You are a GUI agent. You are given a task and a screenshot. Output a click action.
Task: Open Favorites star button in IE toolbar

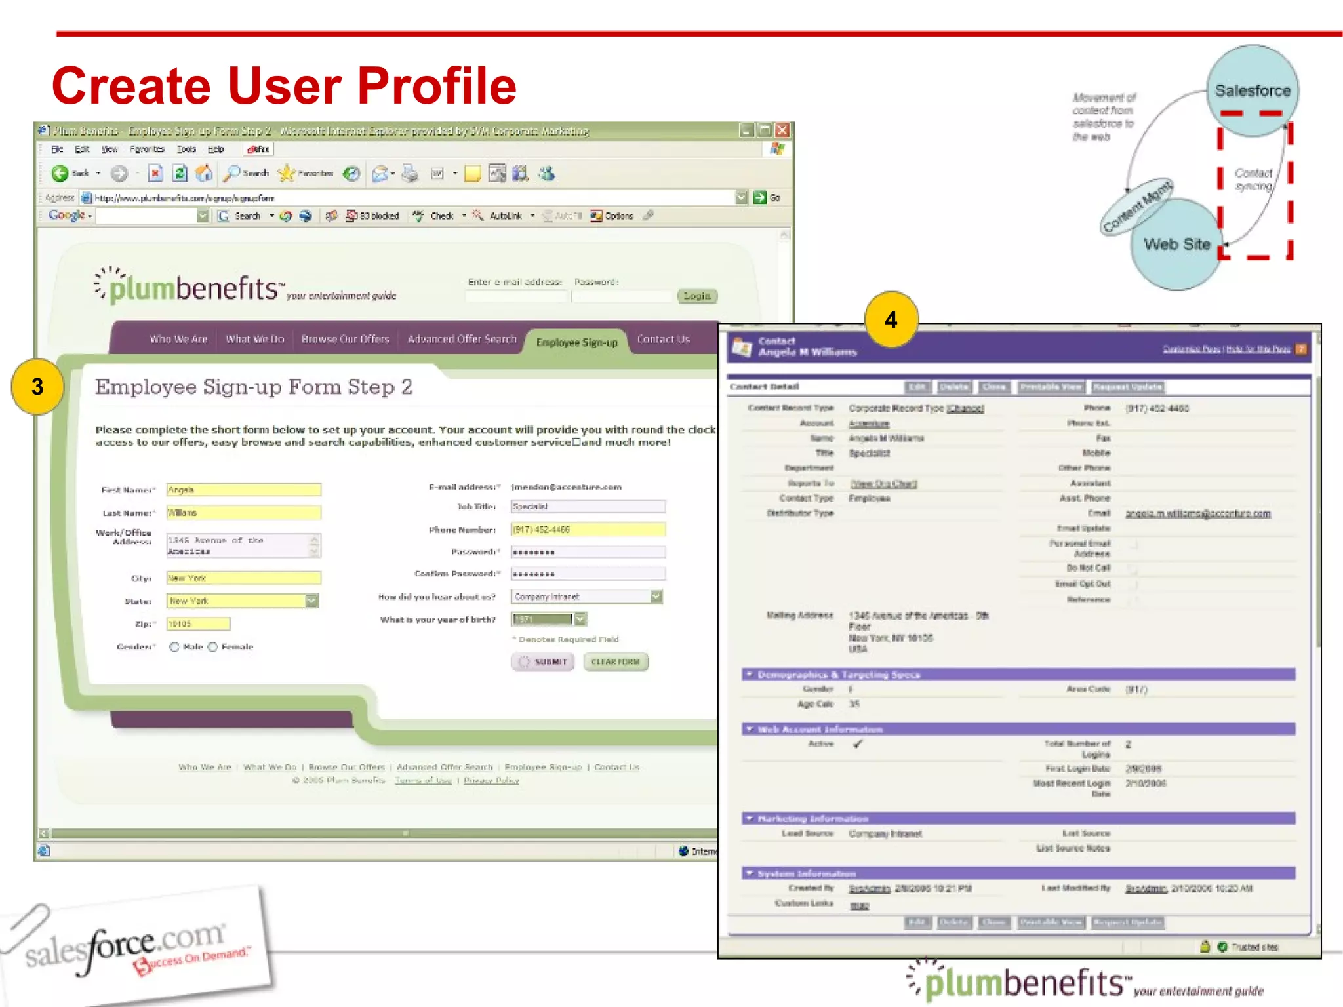pyautogui.click(x=306, y=173)
